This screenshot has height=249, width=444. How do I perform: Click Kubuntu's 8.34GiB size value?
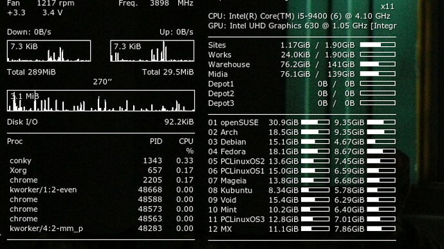coord(283,190)
